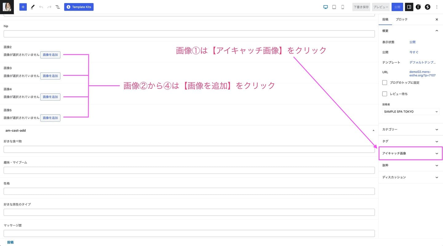Expand the カテゴリー panel
Viewport: 443px width, 246px height.
pos(410,129)
